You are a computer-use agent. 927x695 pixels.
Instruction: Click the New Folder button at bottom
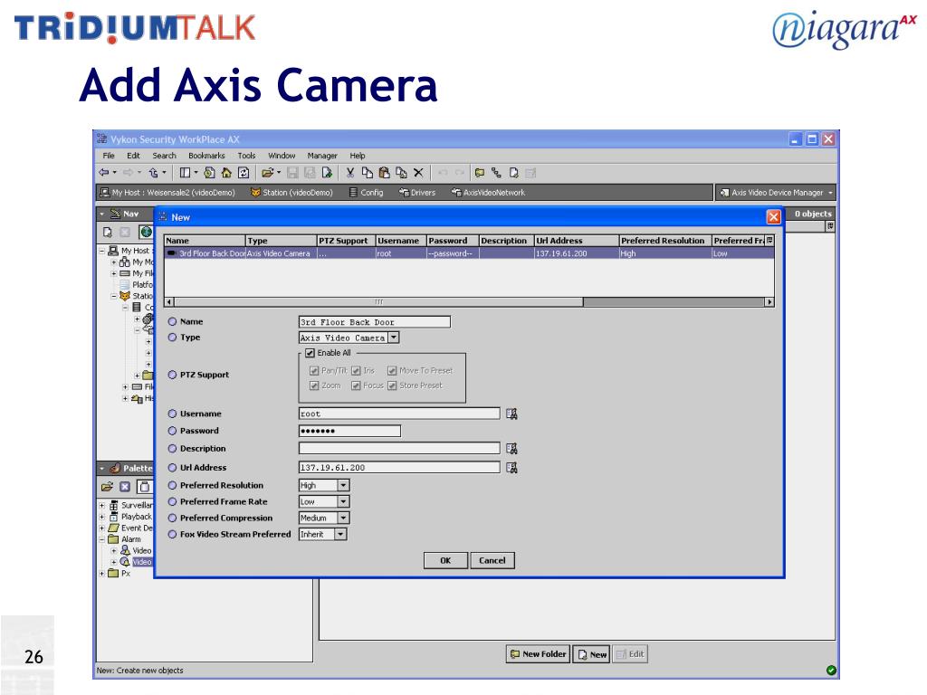point(538,654)
